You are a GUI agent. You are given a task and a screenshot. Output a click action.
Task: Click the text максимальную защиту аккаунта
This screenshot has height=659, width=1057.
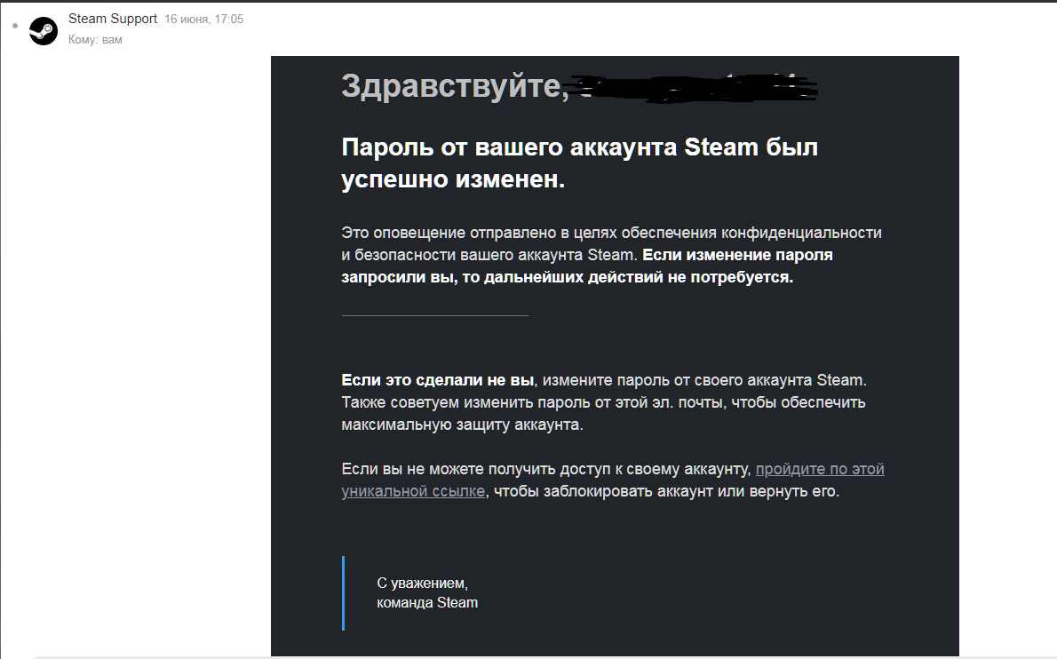click(462, 425)
